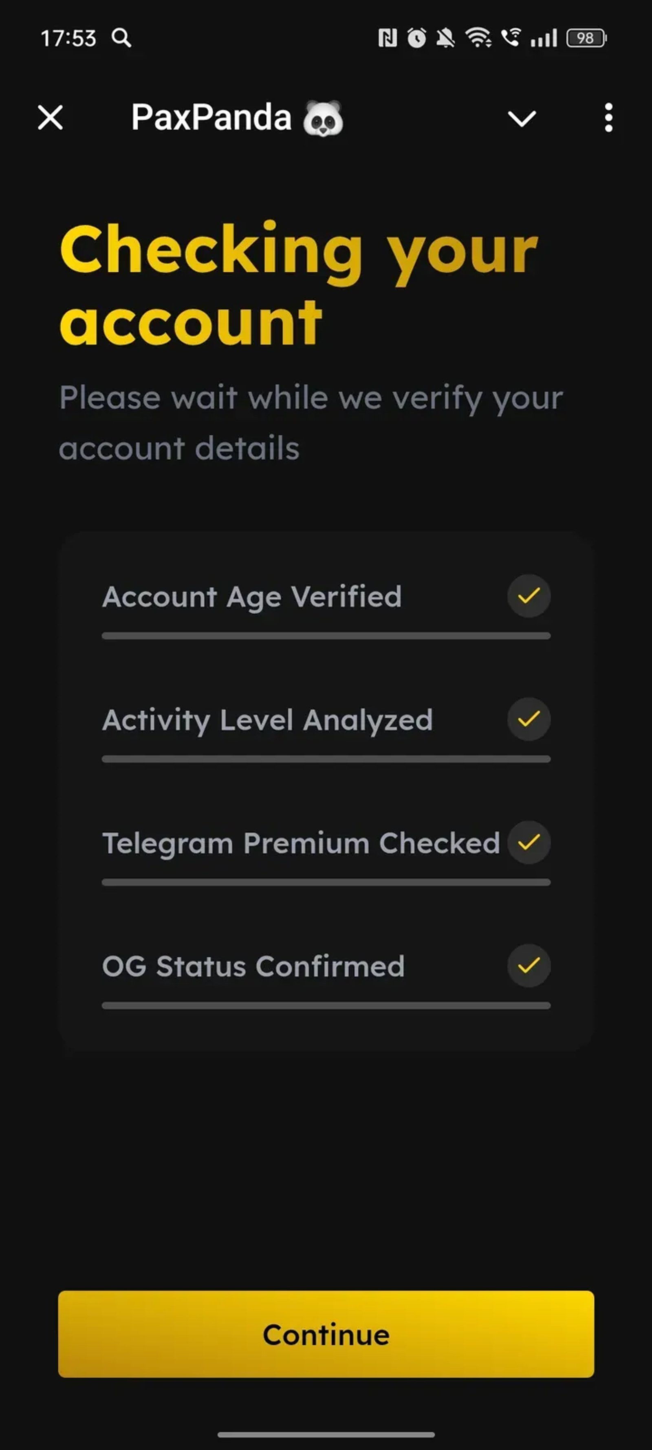Tap the battery indicator showing 98

pyautogui.click(x=583, y=37)
